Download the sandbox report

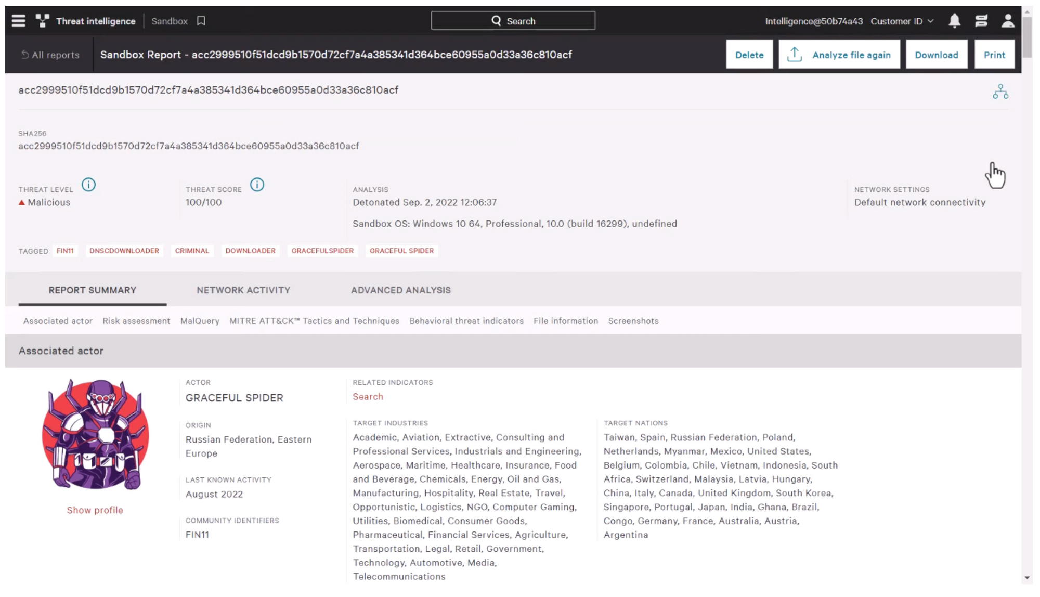(x=937, y=55)
